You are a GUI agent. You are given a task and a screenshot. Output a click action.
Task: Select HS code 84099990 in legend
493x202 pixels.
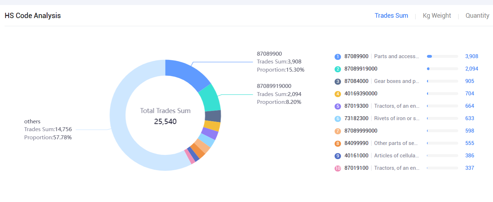point(356,143)
